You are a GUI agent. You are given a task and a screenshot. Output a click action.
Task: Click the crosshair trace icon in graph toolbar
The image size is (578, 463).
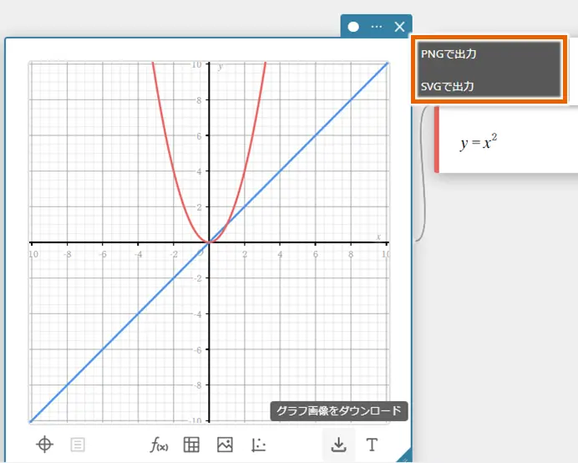pyautogui.click(x=45, y=445)
